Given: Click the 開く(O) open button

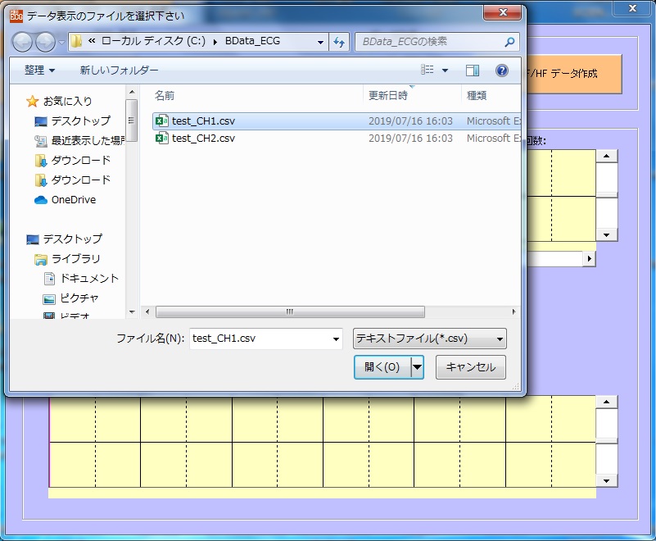Looking at the screenshot, I should pyautogui.click(x=382, y=367).
